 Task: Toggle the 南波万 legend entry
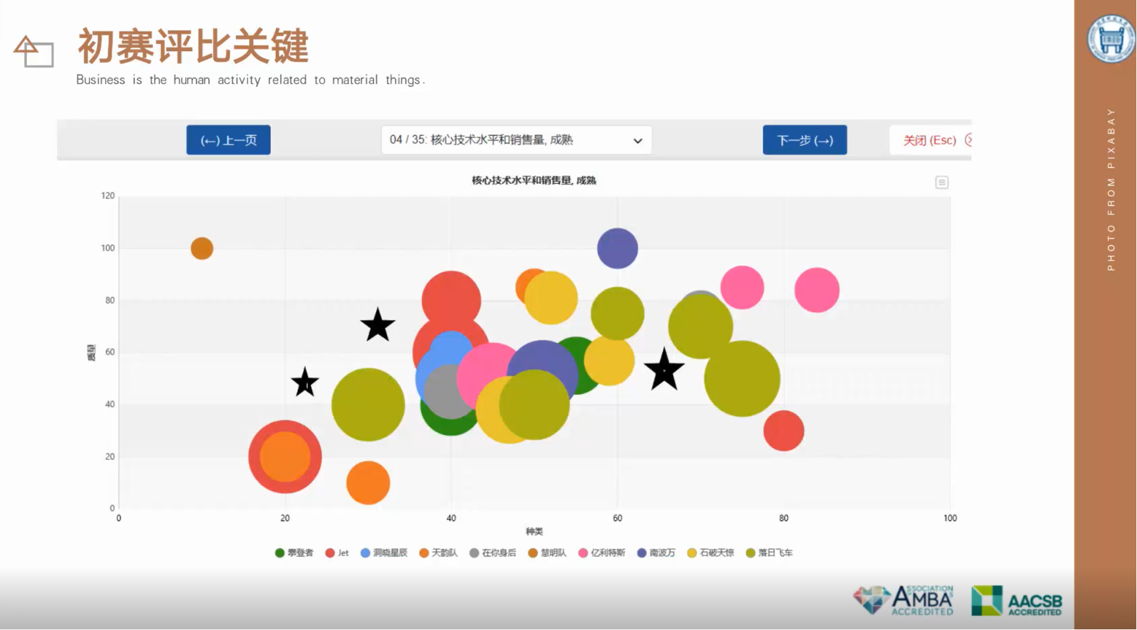click(657, 553)
